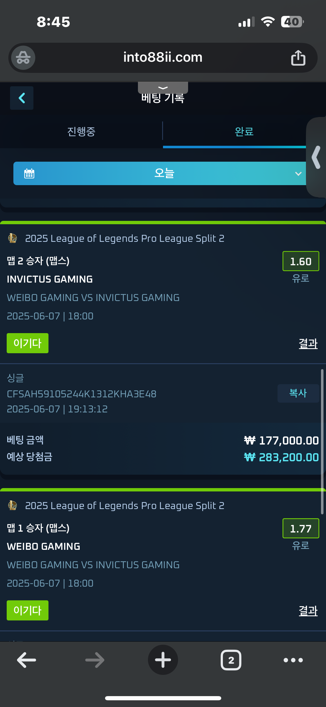The width and height of the screenshot is (326, 707).
Task: Tap the into88ii.com address field
Action: pos(163,58)
